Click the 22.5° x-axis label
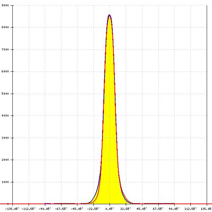Viewport: 212px width, 212px height. pos(126,209)
